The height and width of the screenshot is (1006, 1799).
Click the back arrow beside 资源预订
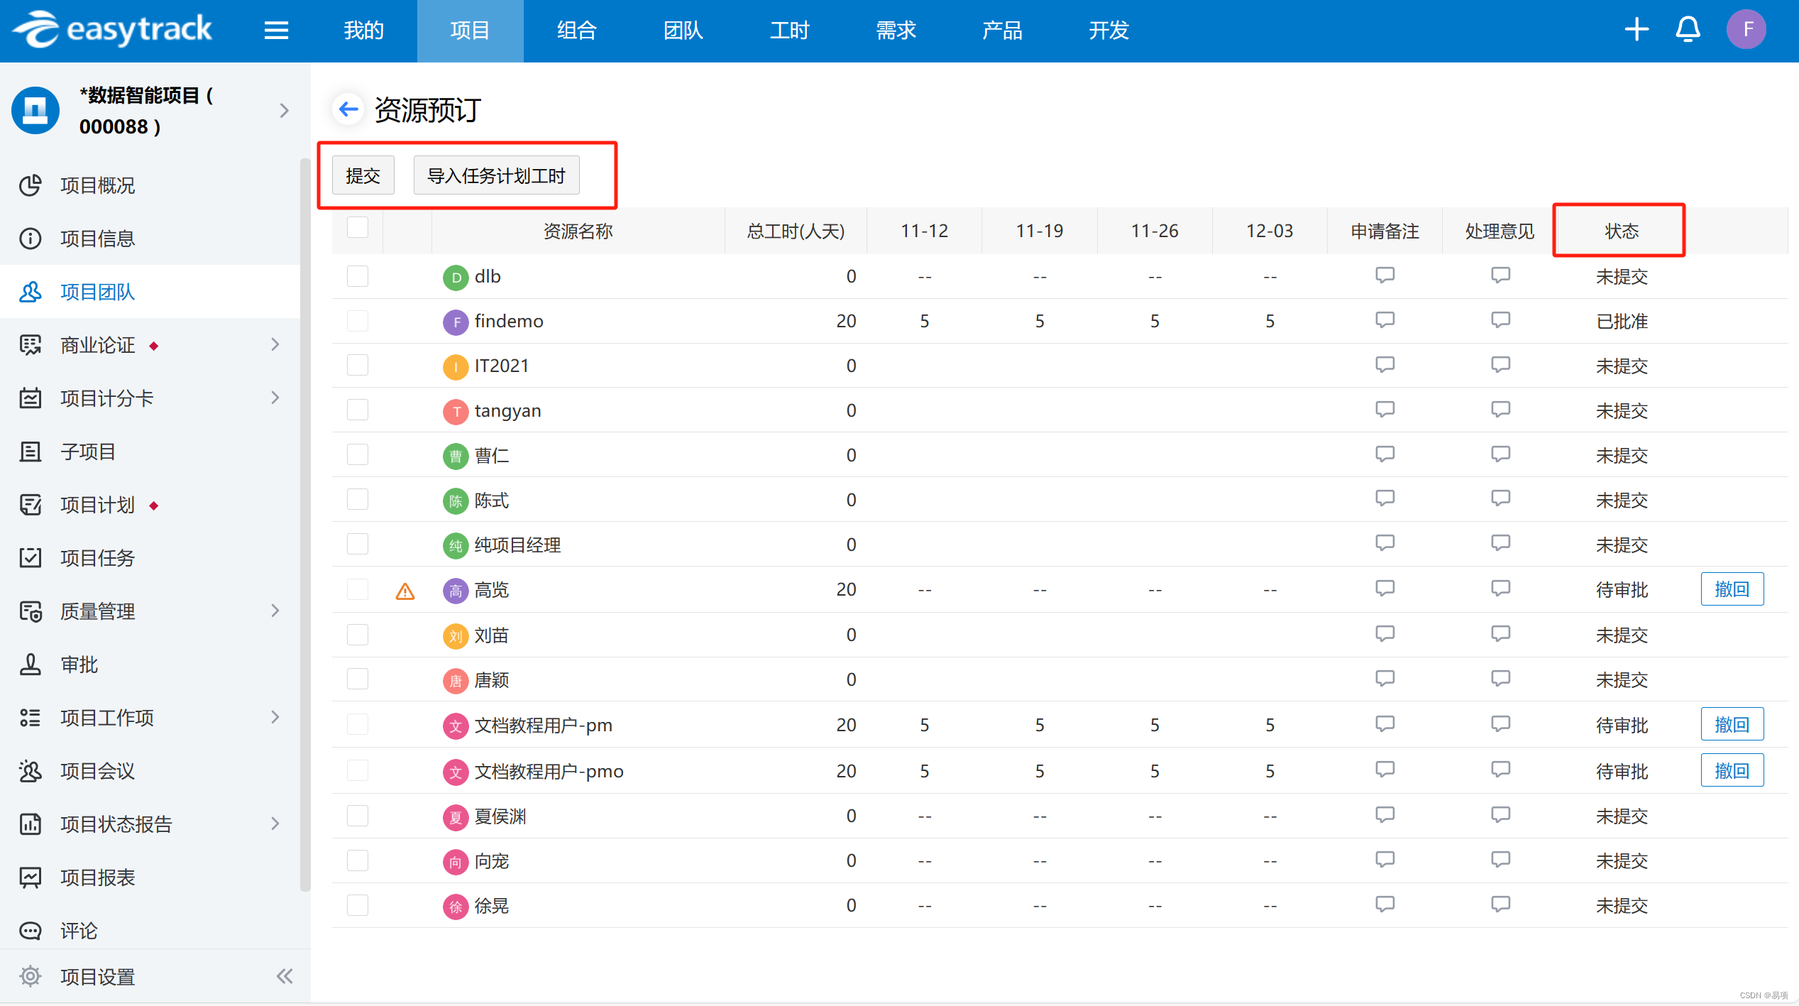(x=348, y=109)
